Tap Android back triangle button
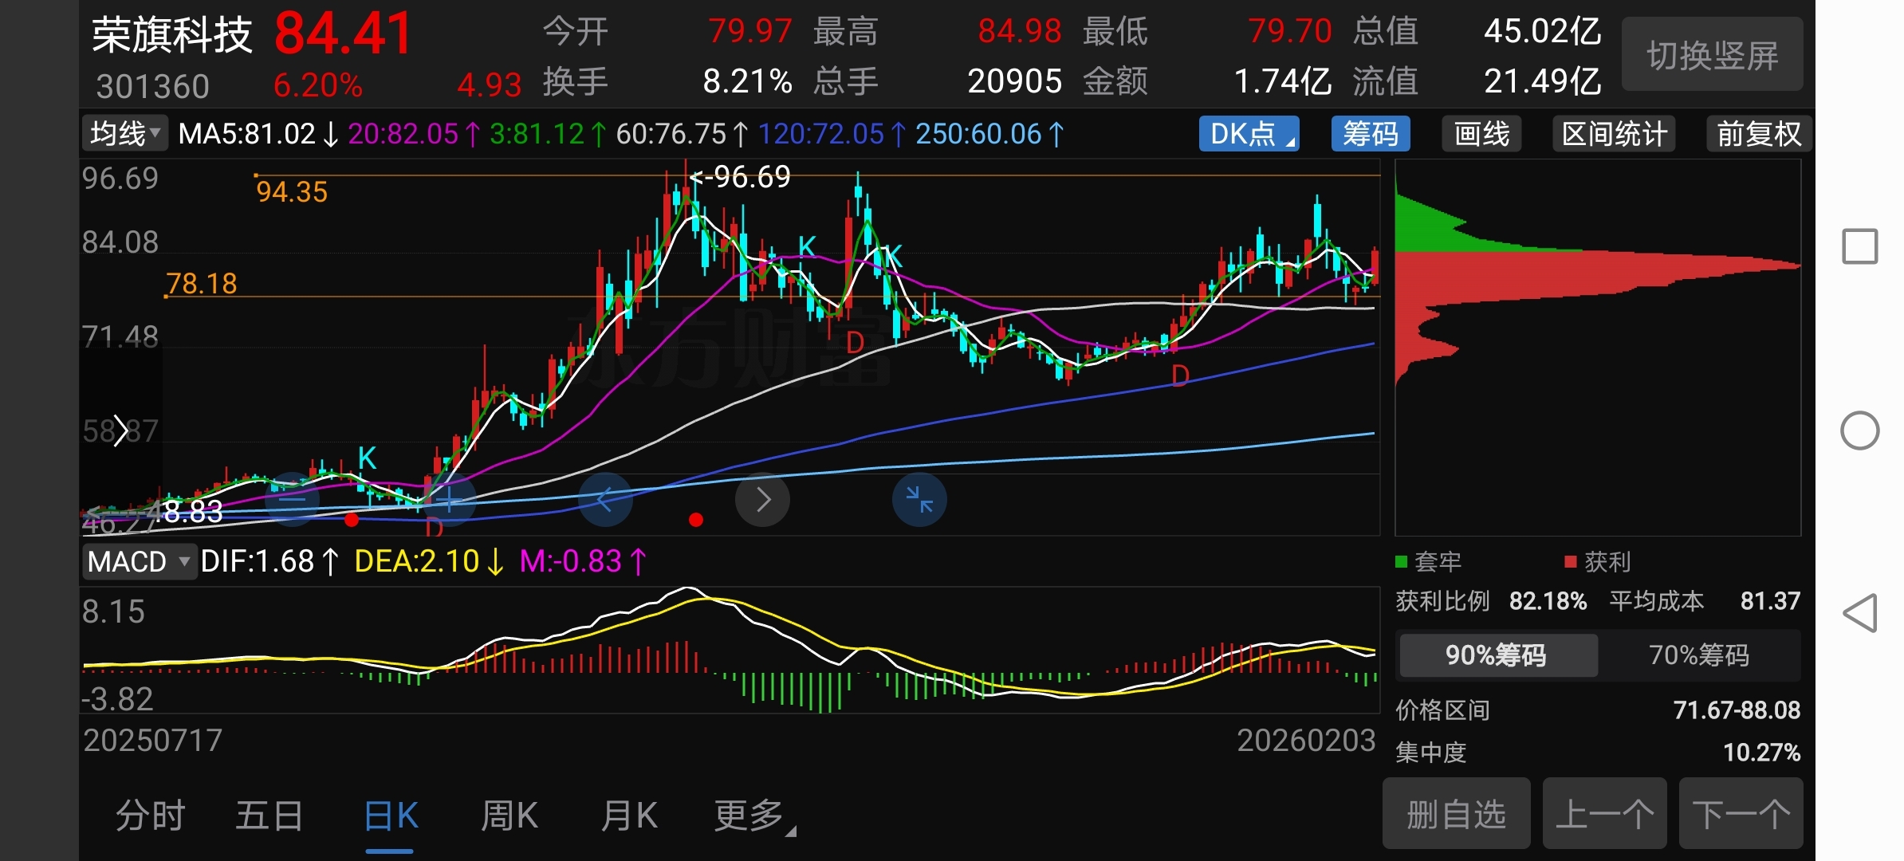 (x=1859, y=613)
